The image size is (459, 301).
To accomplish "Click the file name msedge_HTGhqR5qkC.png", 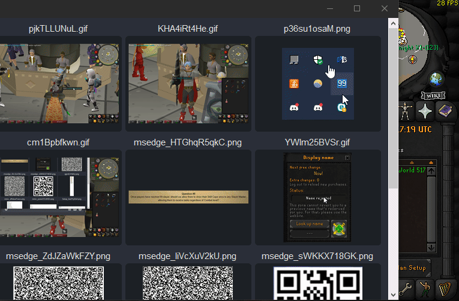I will click(x=188, y=142).
